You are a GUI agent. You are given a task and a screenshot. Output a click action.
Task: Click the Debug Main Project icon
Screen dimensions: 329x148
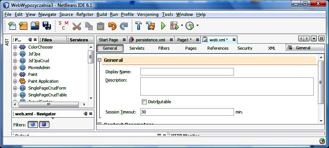point(174,26)
